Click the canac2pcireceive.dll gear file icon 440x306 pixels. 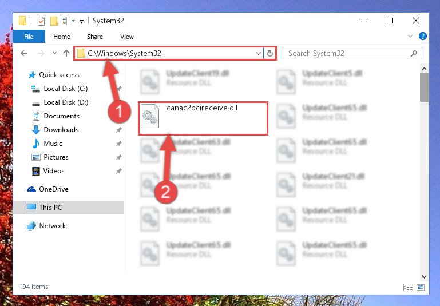pyautogui.click(x=149, y=116)
